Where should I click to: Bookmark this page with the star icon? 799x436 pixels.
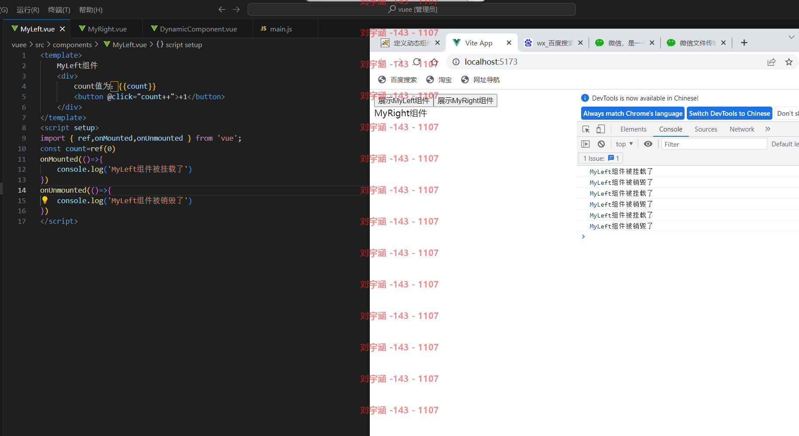789,62
